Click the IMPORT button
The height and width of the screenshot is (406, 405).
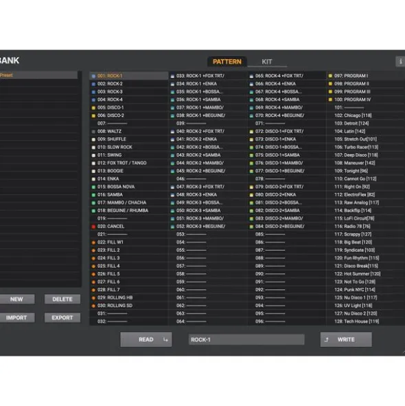(x=16, y=317)
